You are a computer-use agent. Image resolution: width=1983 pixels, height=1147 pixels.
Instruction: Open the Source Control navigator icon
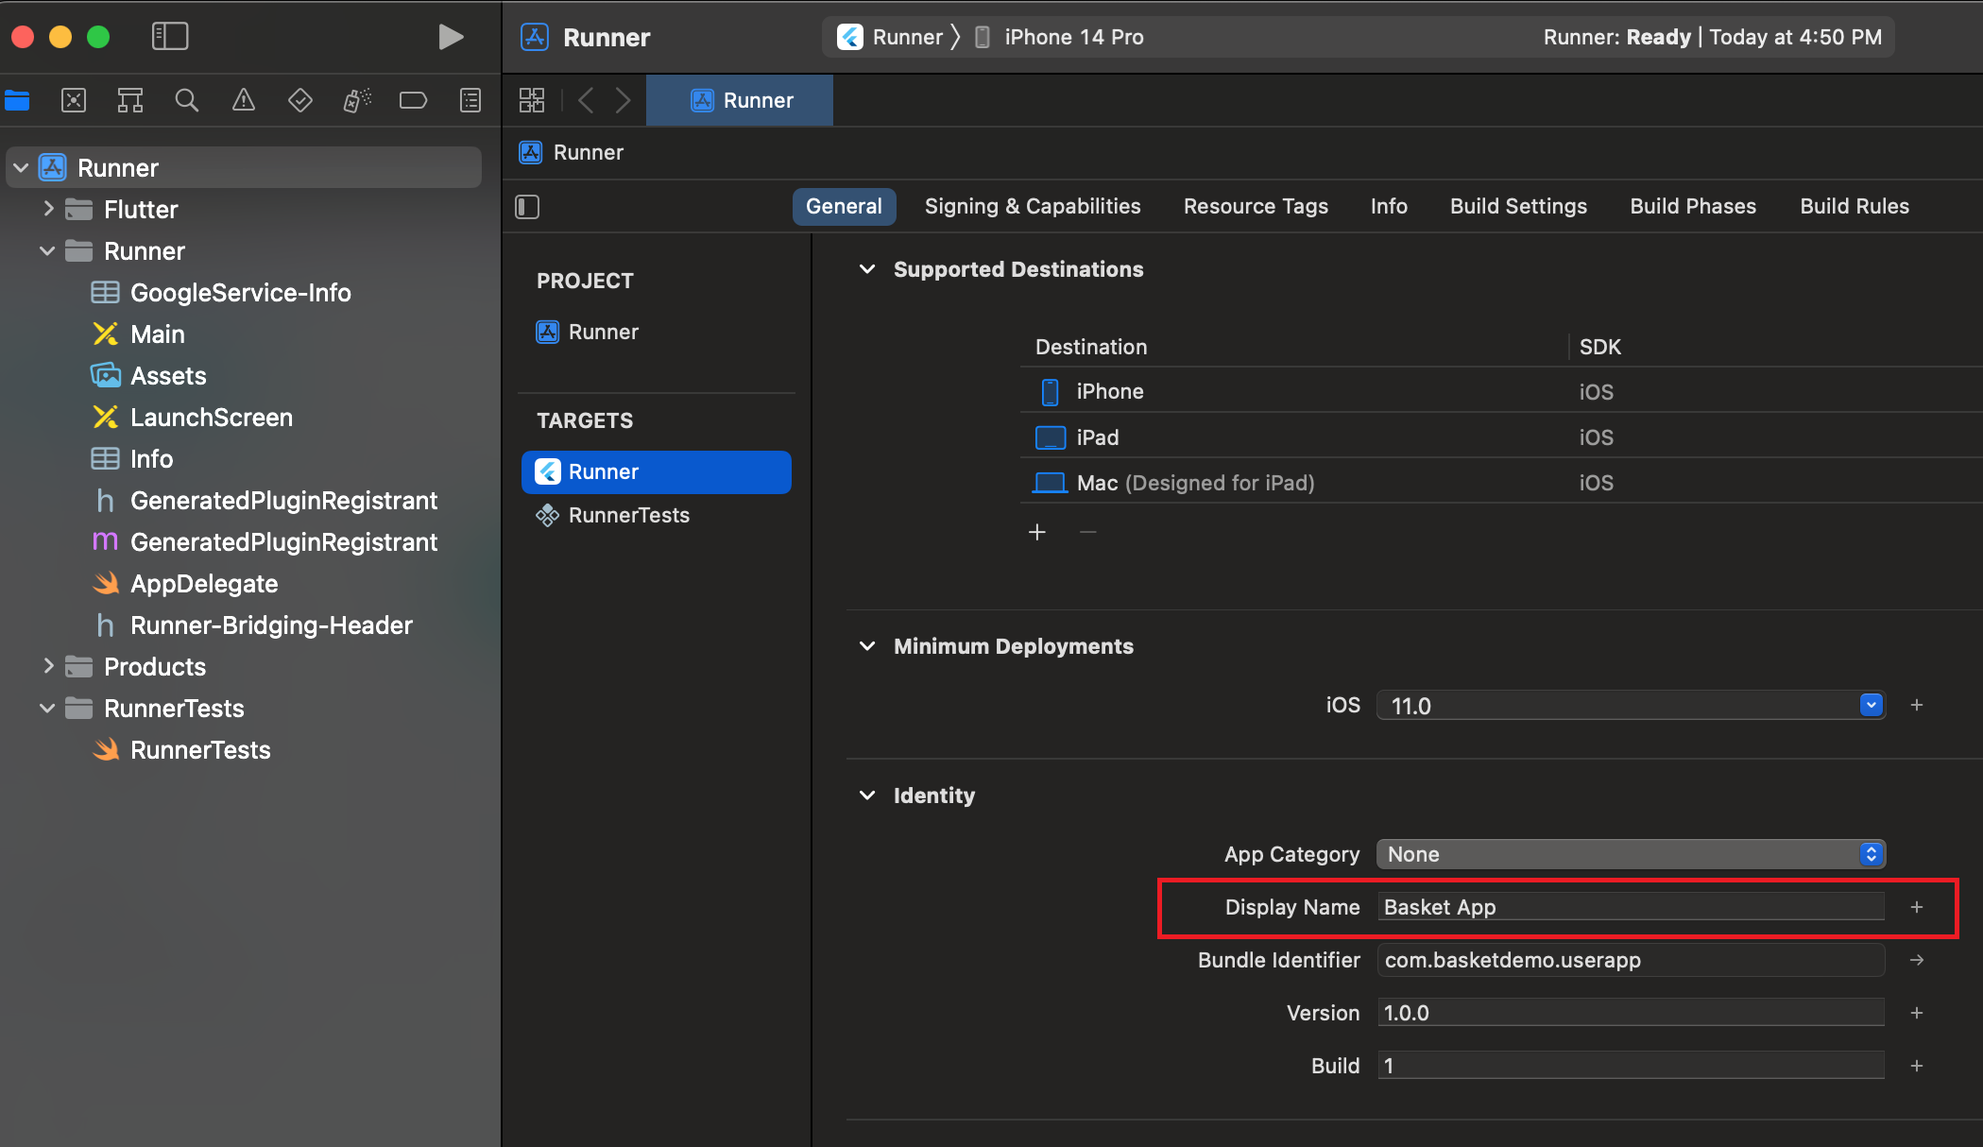pyautogui.click(x=74, y=100)
